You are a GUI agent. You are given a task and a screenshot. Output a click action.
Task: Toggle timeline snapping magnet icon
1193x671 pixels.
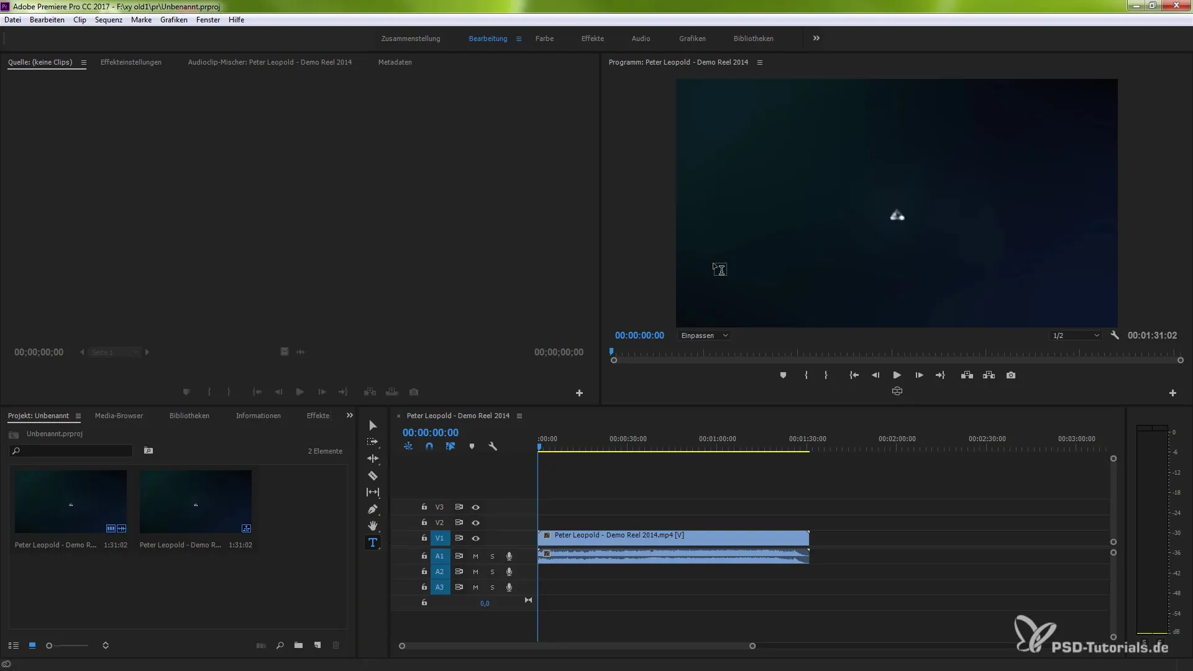tap(429, 446)
